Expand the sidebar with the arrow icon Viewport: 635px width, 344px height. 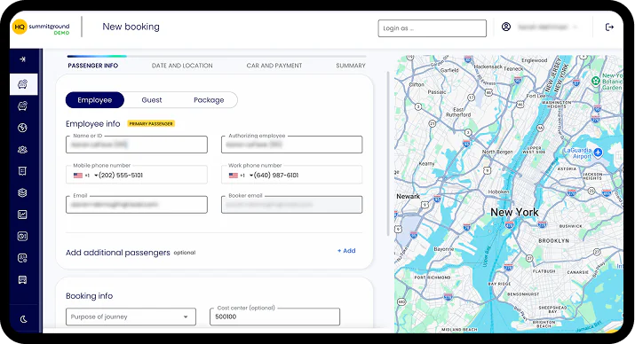tap(23, 59)
